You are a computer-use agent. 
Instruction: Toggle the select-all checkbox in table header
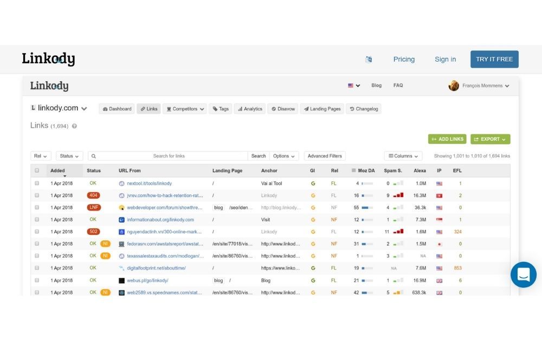[37, 170]
